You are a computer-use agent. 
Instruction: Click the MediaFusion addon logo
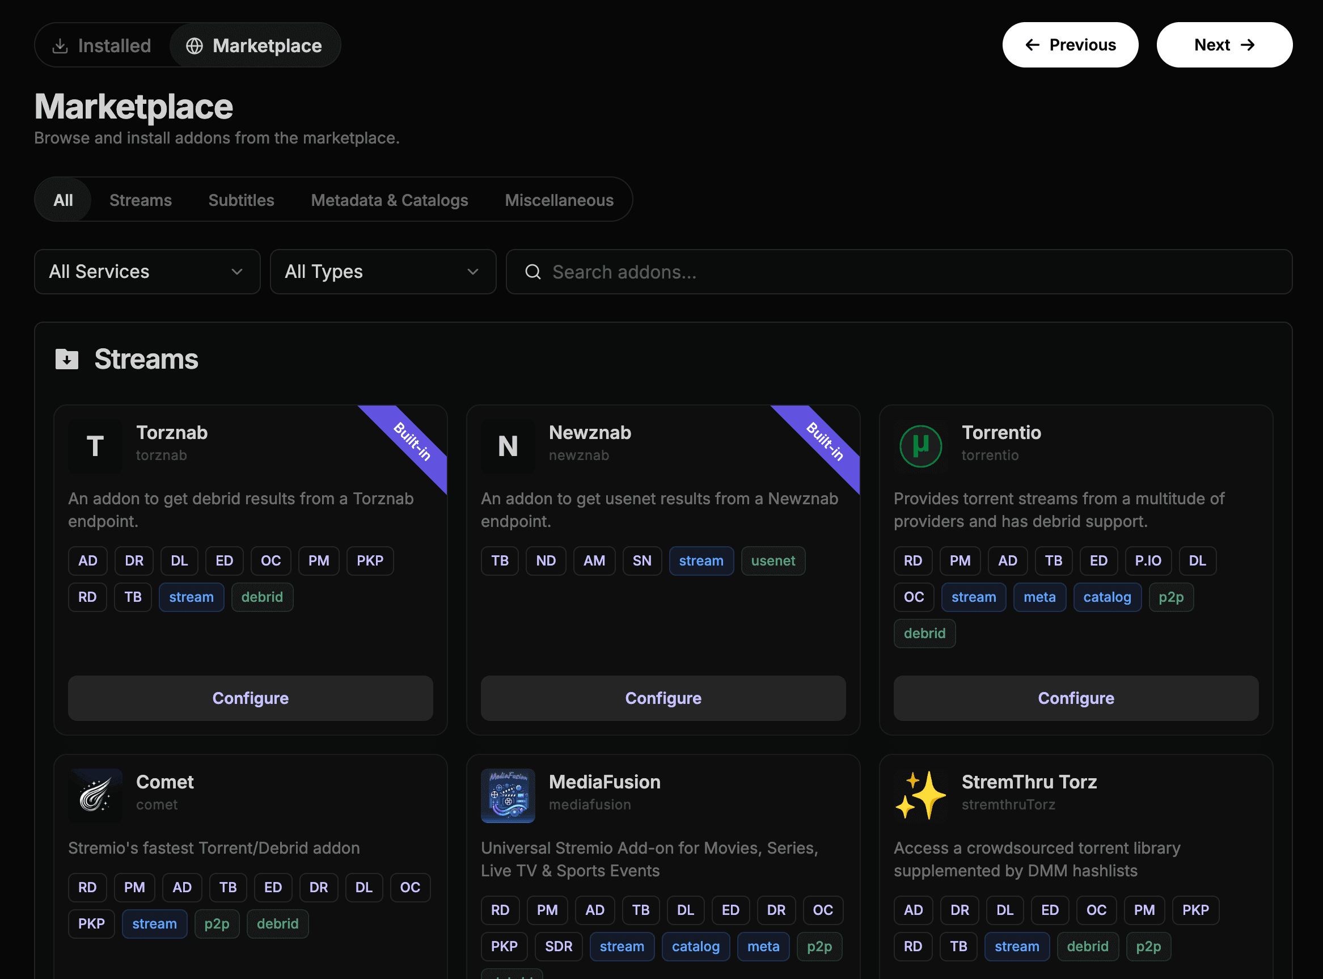(508, 795)
